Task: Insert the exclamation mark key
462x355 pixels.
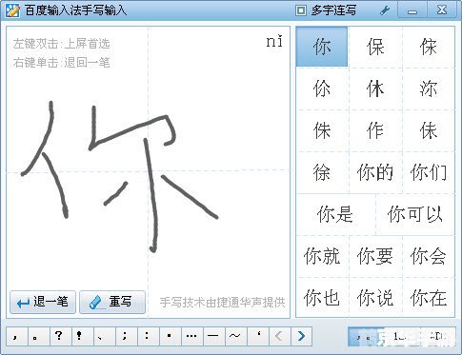Action: 82,336
